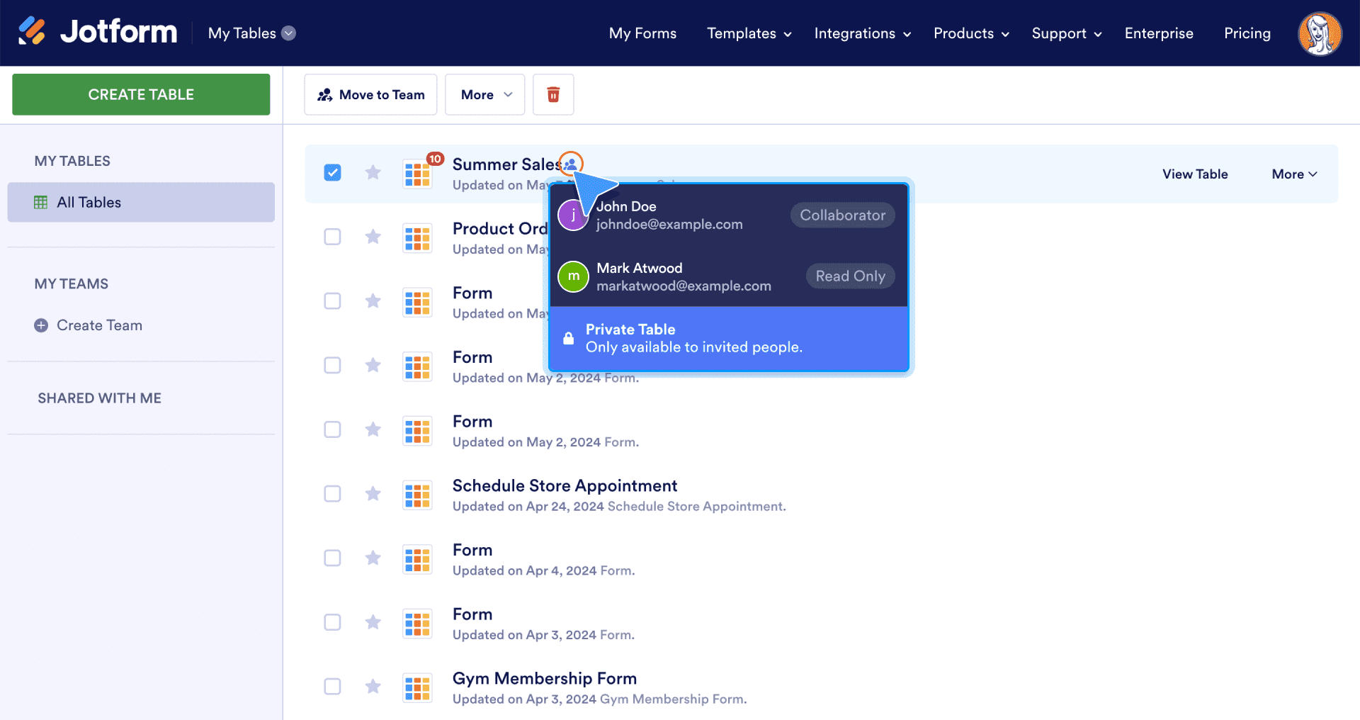Image resolution: width=1360 pixels, height=720 pixels.
Task: Expand the More dropdown in the toolbar
Action: coord(484,94)
